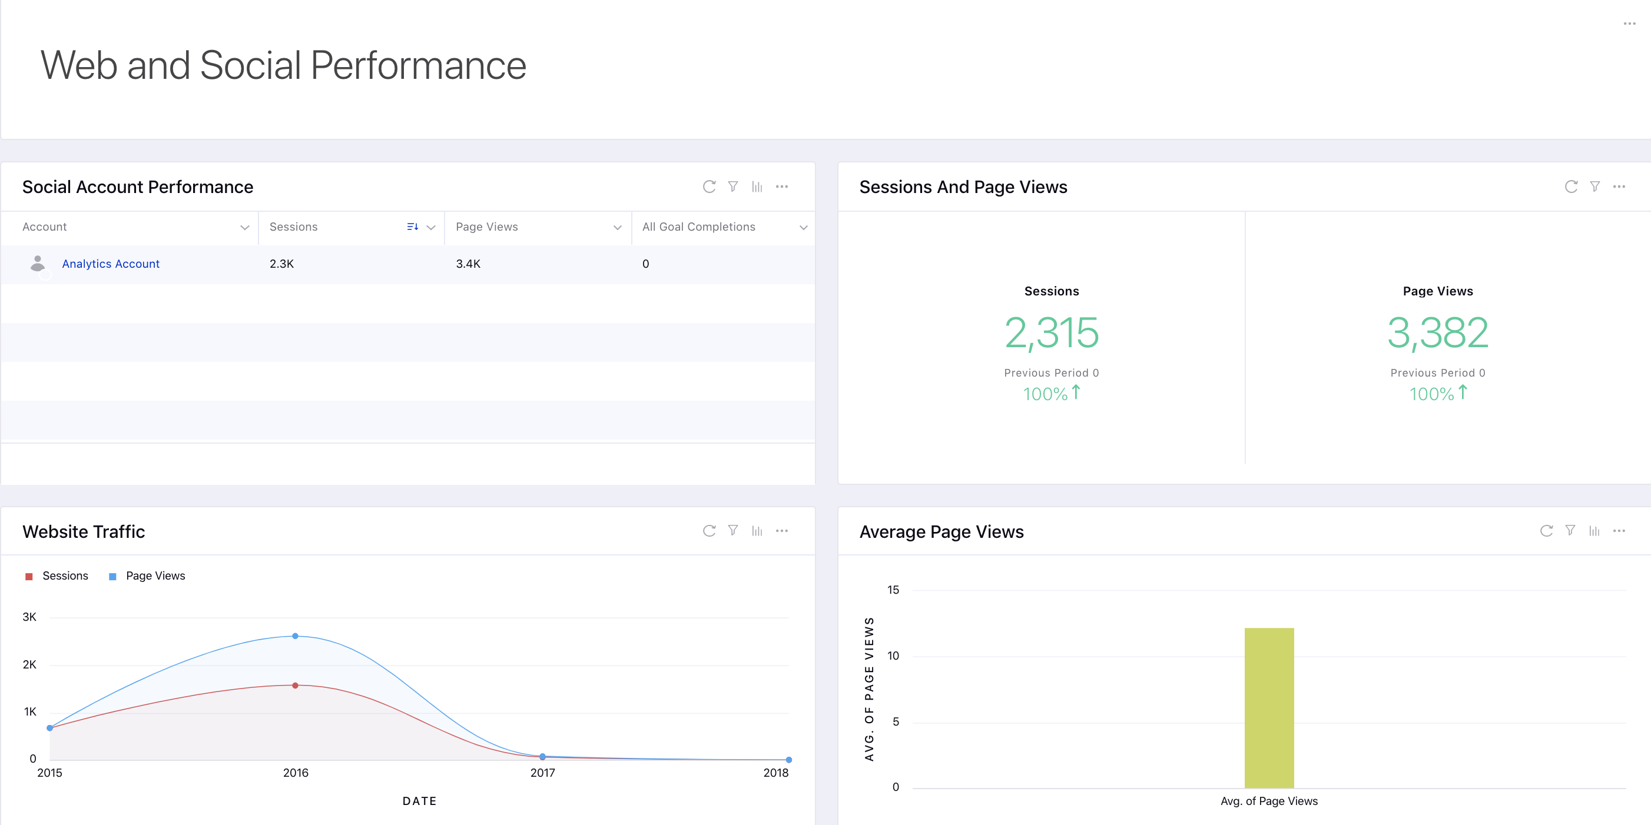Click the 2,315 Sessions value
This screenshot has height=825, width=1651.
[1051, 333]
